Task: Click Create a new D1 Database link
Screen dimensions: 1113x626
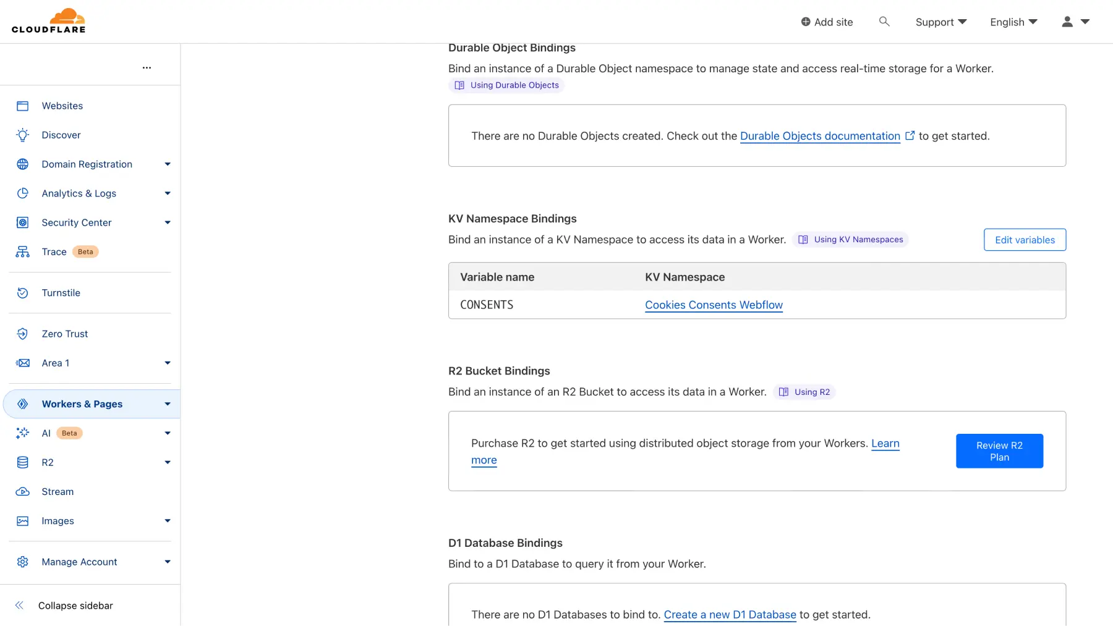Action: pyautogui.click(x=730, y=615)
